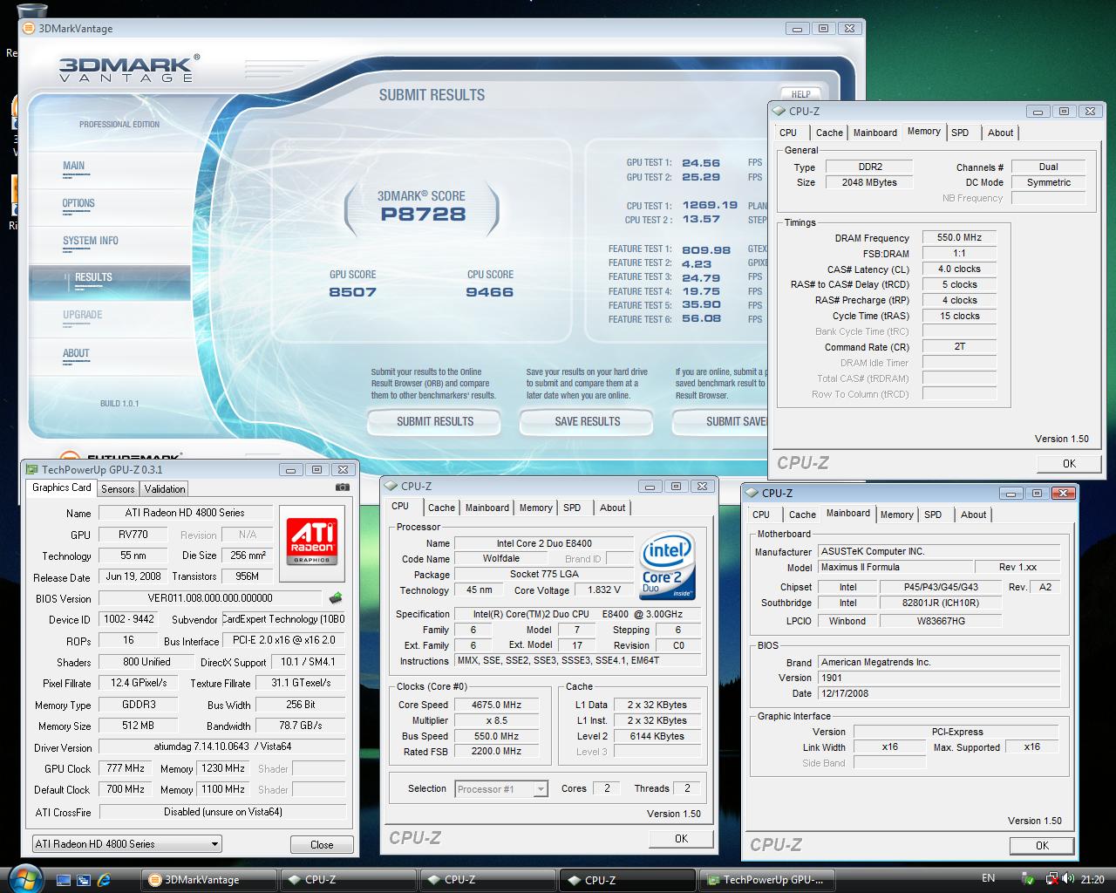
Task: Click the GPU-Z BIOS Version field
Action: coord(210,598)
